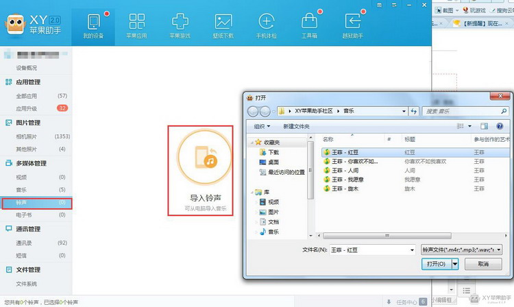Change view mode icon in dialog toolbar
The image size is (514, 307).
point(461,126)
